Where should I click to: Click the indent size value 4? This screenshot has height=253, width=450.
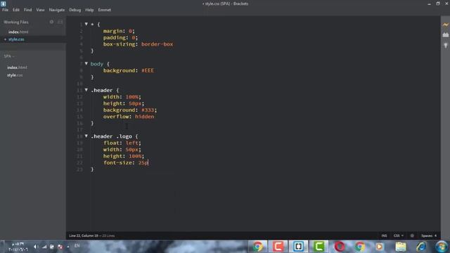435,235
